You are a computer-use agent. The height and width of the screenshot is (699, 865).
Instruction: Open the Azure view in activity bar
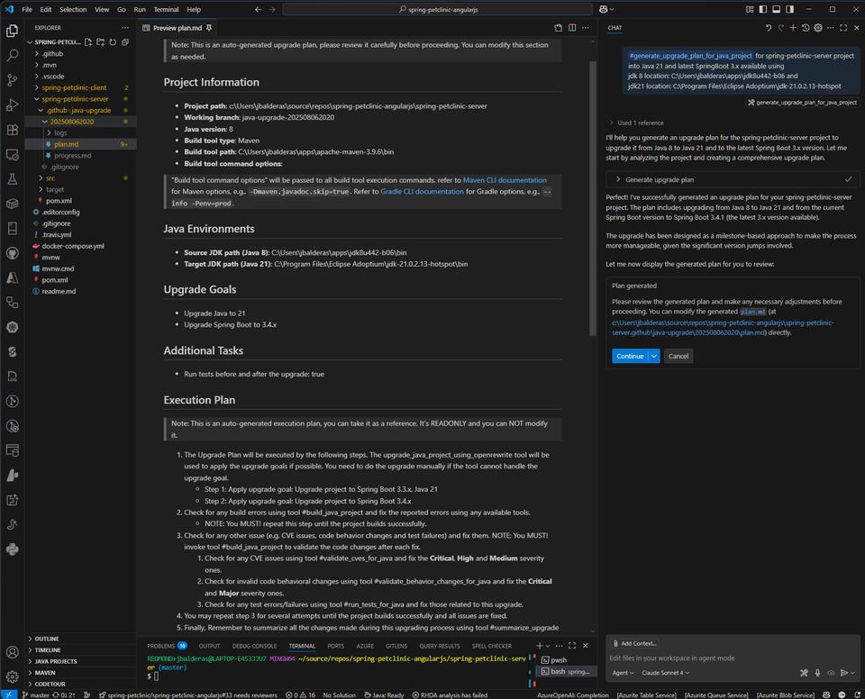click(x=12, y=277)
